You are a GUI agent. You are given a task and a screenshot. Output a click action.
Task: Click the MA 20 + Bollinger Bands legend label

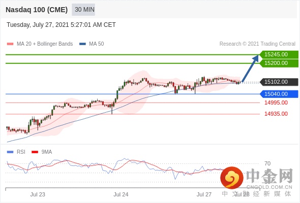coord(45,44)
